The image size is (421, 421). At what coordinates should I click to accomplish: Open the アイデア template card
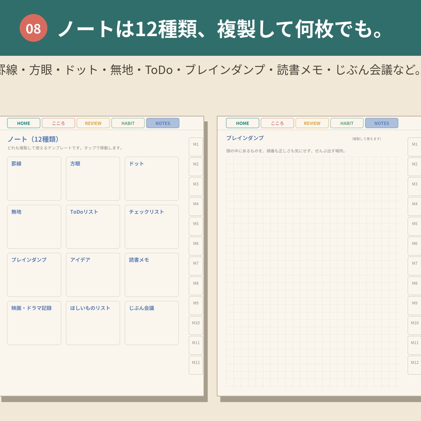coord(93,275)
